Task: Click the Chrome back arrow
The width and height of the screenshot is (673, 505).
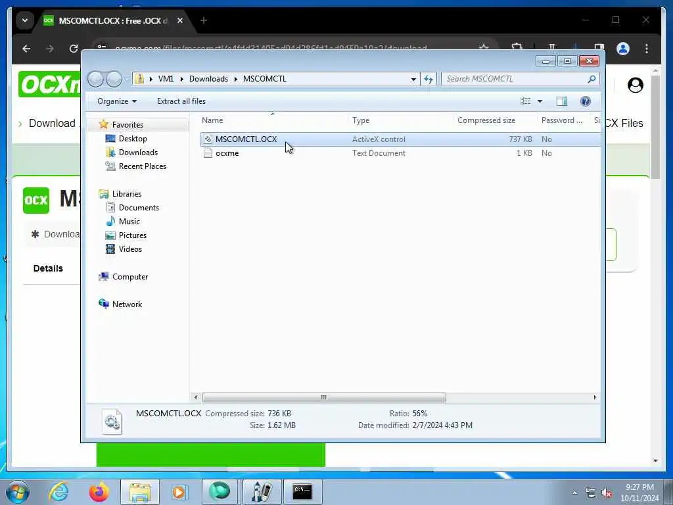Action: 26,49
